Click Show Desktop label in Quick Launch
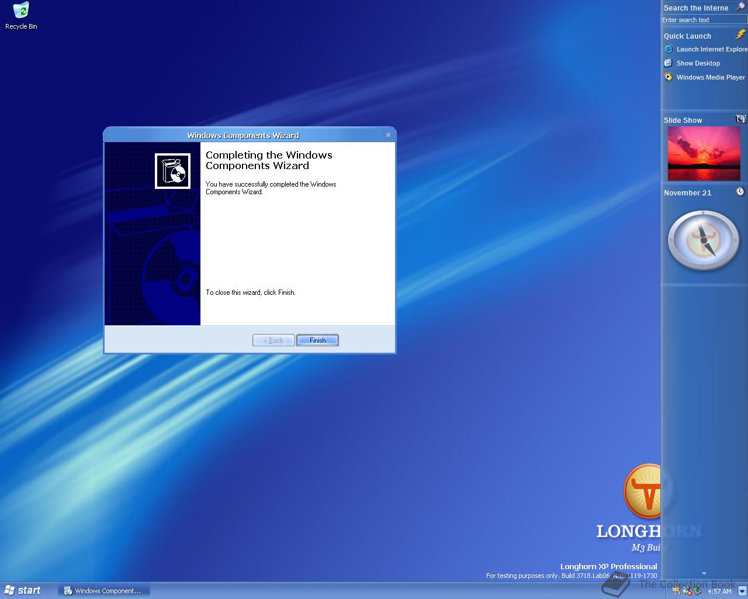This screenshot has width=748, height=599. click(x=698, y=63)
